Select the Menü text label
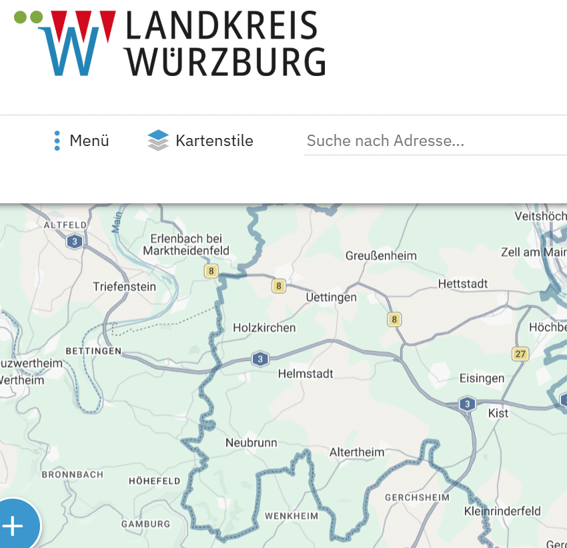This screenshot has height=548, width=567. coord(89,141)
